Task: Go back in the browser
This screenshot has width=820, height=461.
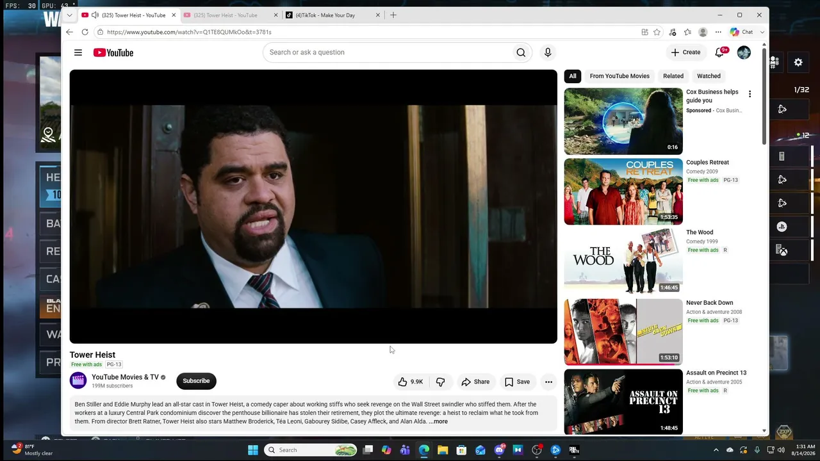Action: coord(70,32)
